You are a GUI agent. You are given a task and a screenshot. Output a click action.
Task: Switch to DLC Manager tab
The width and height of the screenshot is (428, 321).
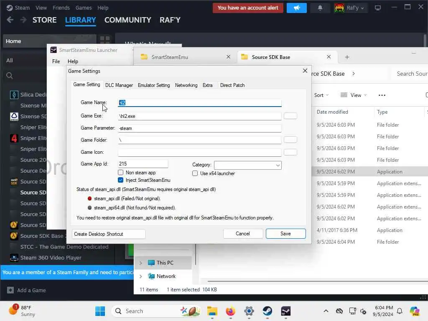(x=119, y=85)
